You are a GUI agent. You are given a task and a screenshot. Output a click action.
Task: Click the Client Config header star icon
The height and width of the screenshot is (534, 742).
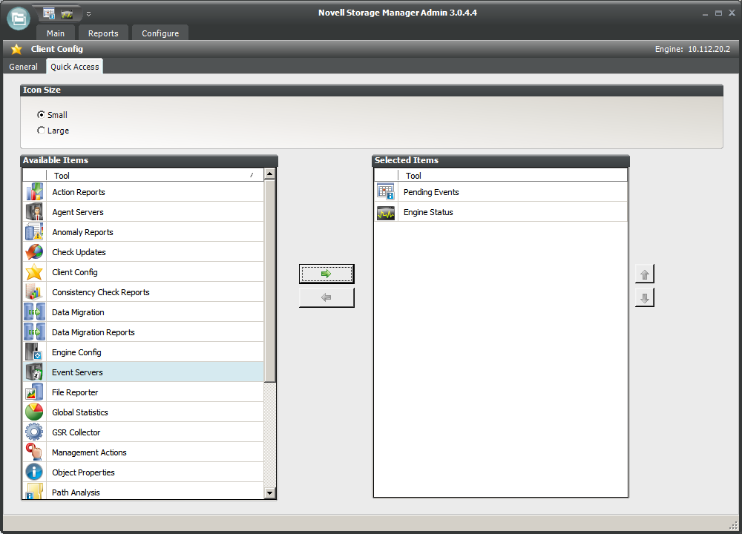pyautogui.click(x=16, y=49)
